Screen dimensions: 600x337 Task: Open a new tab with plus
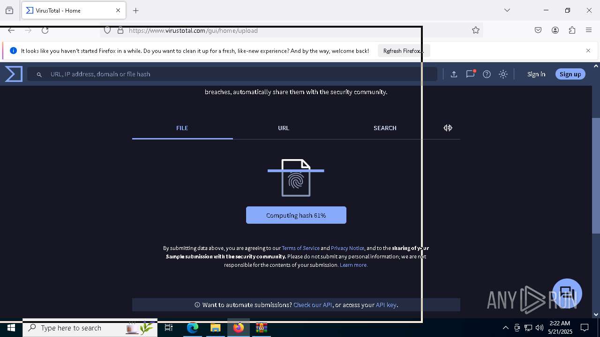click(x=136, y=10)
